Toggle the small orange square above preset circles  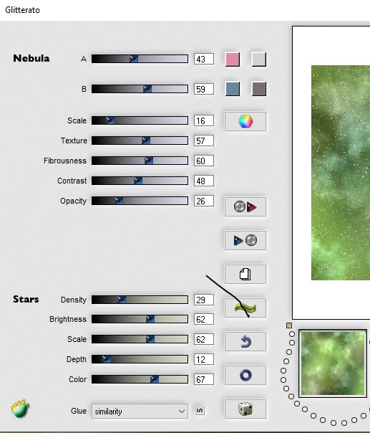[289, 325]
